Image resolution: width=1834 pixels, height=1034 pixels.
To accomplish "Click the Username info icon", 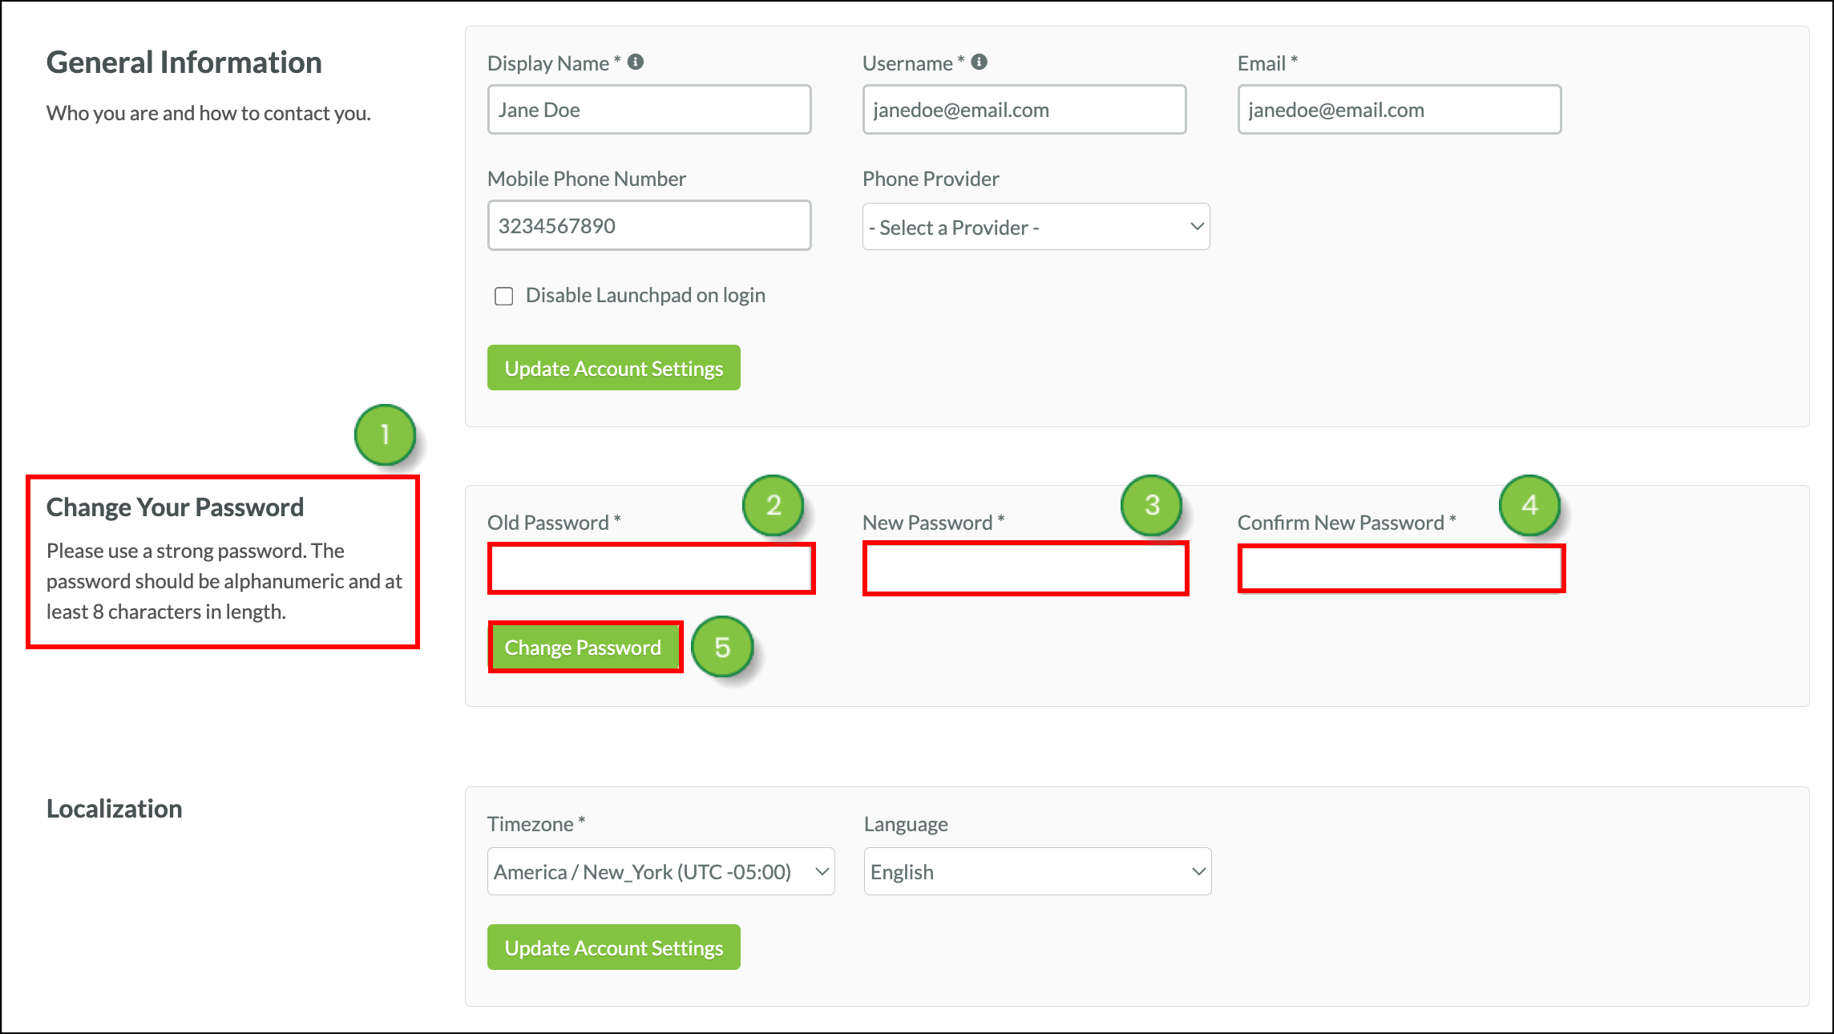I will click(980, 60).
